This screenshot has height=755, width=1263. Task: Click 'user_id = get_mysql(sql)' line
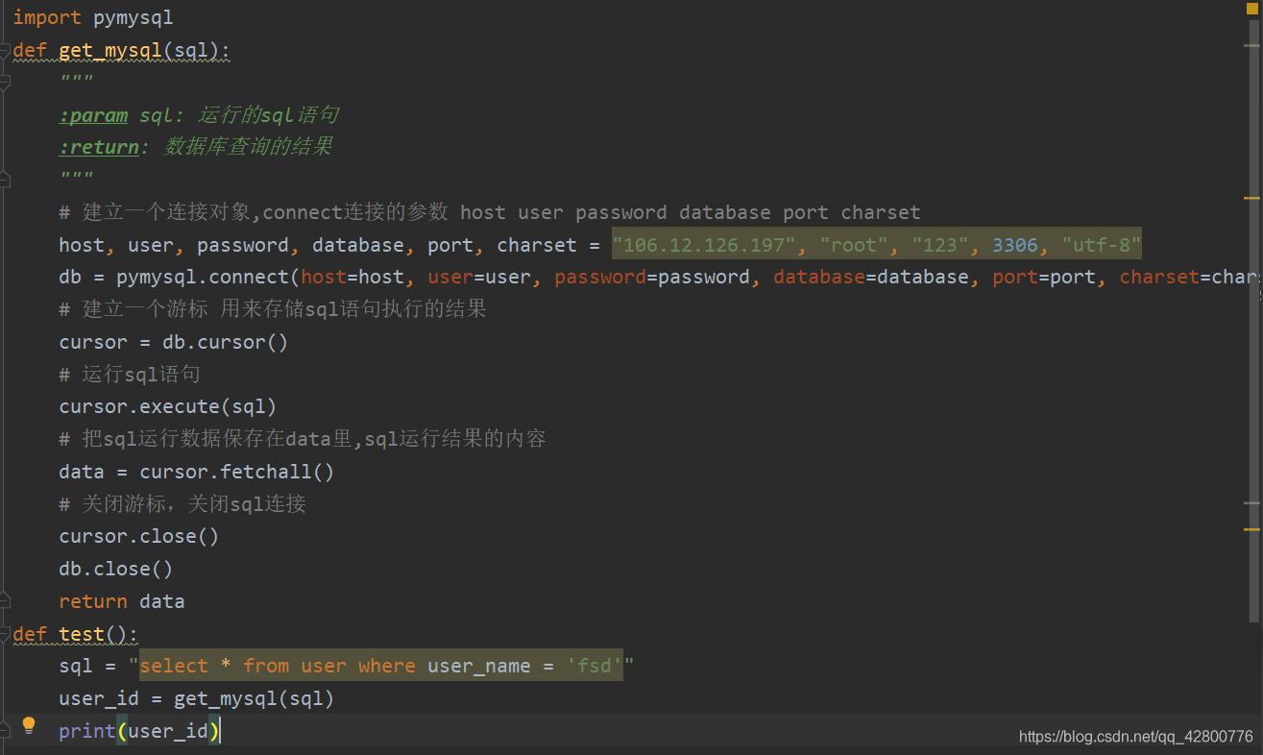197,698
